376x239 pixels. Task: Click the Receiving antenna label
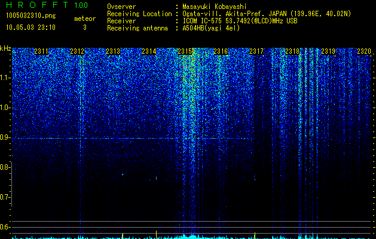tap(137, 28)
